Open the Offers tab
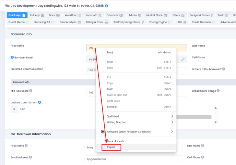The image size is (236, 165). pyautogui.click(x=179, y=15)
